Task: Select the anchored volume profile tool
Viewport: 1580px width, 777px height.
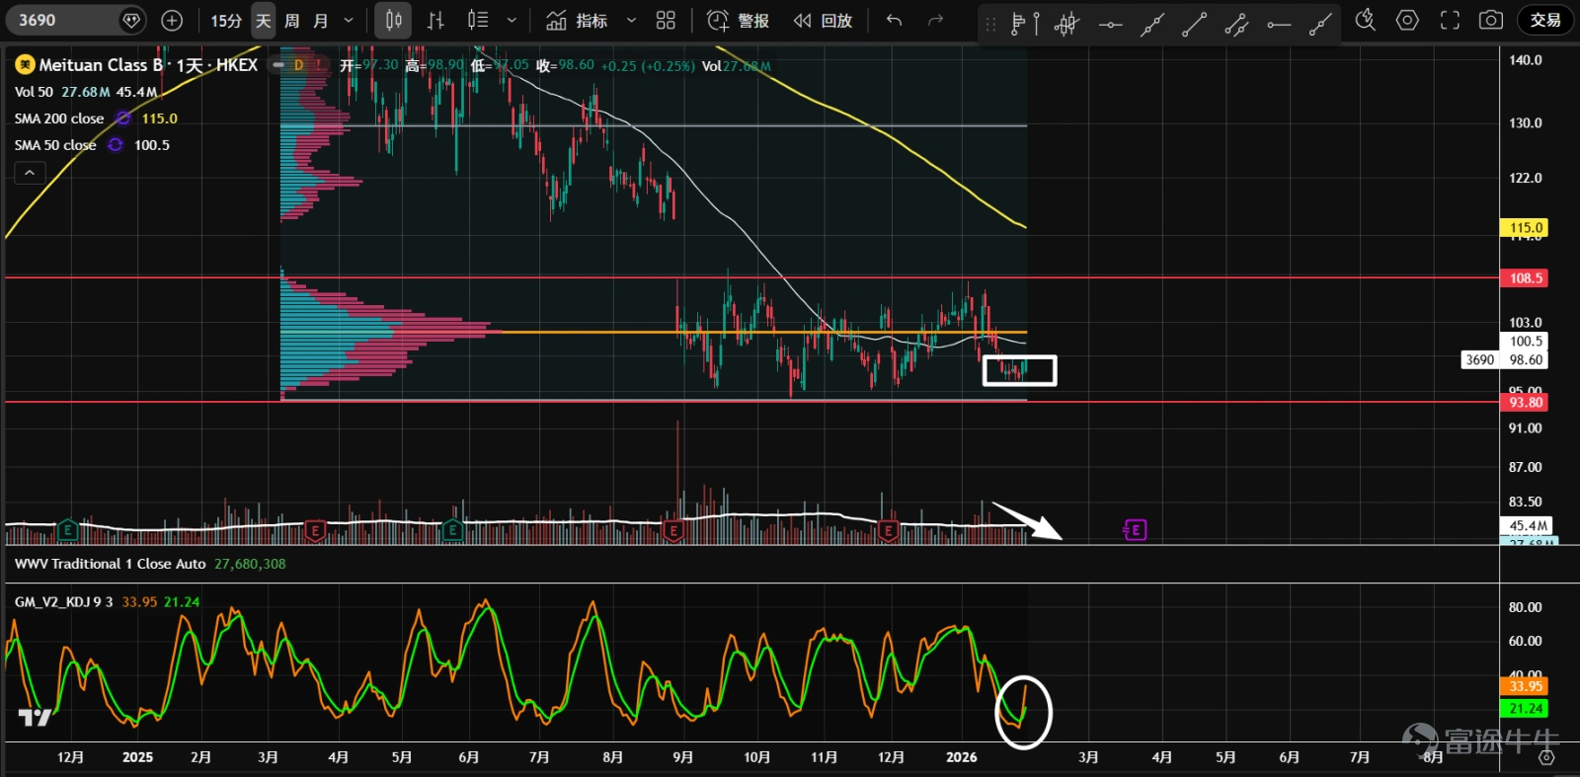Action: click(x=1017, y=24)
